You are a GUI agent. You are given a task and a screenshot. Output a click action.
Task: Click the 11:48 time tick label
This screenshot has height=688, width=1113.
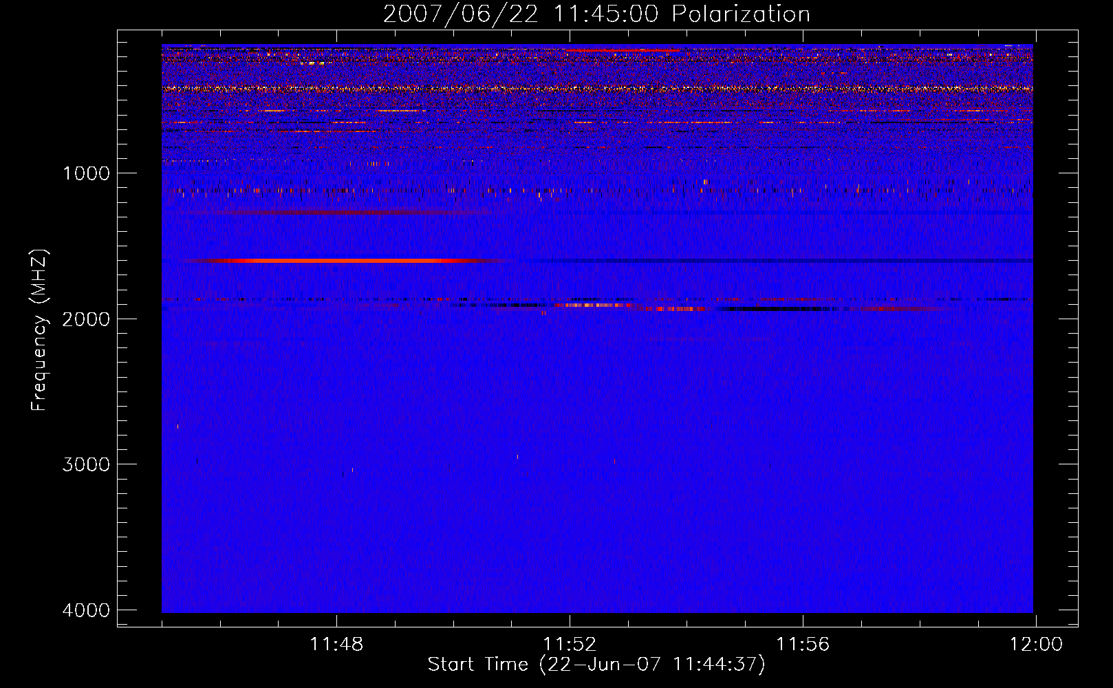click(336, 645)
